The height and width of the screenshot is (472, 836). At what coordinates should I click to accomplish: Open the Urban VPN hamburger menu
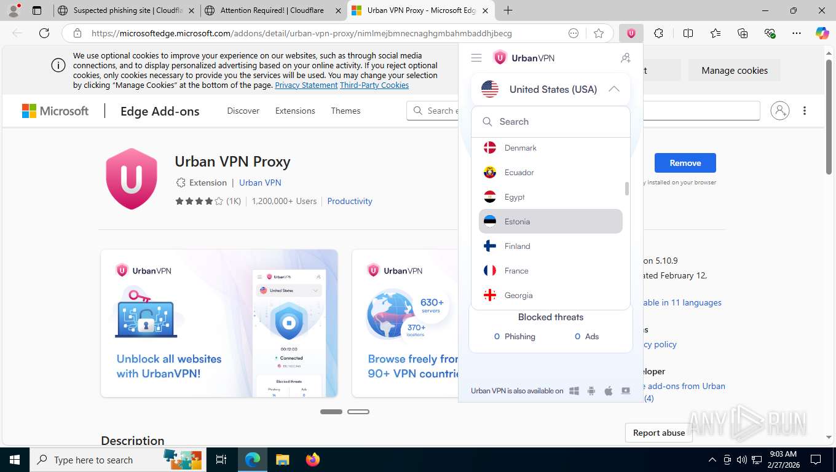(476, 58)
